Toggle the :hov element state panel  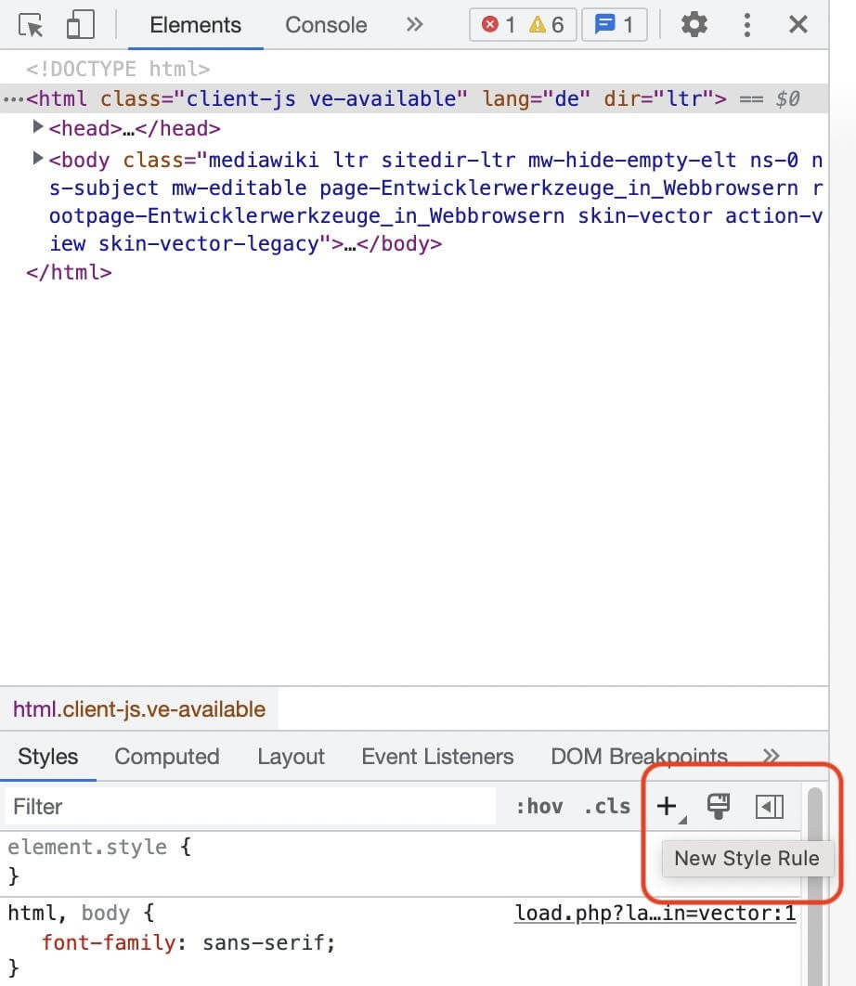coord(539,806)
